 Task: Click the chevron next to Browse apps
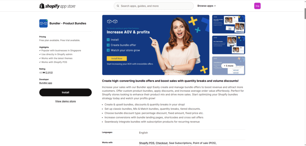[215, 6]
